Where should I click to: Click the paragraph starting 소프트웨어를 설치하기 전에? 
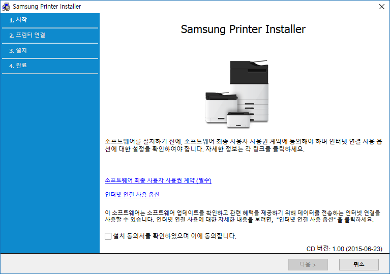243,145
